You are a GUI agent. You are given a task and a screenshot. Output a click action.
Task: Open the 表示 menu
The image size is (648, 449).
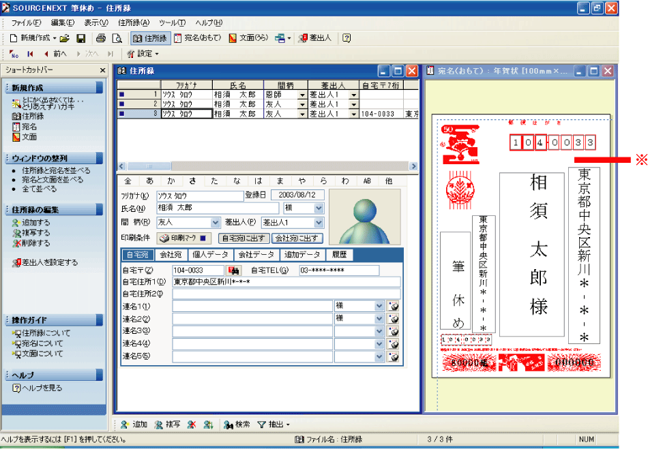pyautogui.click(x=96, y=22)
